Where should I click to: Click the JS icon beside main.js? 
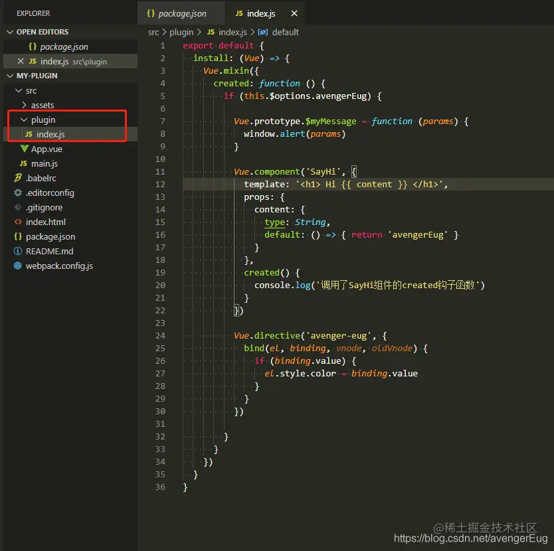pyautogui.click(x=23, y=163)
